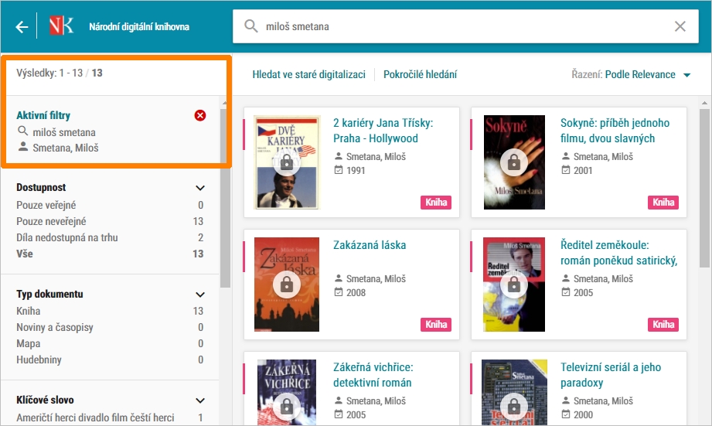This screenshot has width=712, height=426.
Task: Click the search icon beside 'miloš smetana' filter
Action: [x=22, y=131]
